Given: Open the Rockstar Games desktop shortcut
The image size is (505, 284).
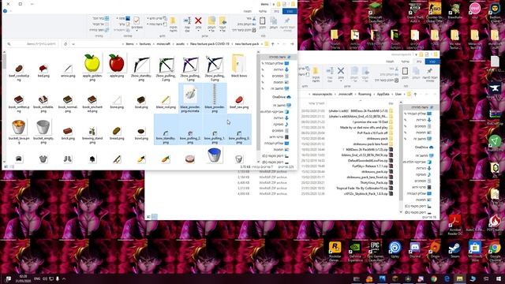Looking at the screenshot, I should tap(335, 251).
